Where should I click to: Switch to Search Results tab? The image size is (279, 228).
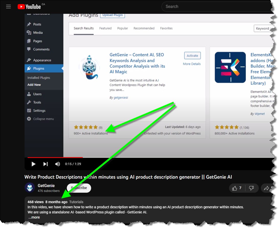[x=84, y=28]
